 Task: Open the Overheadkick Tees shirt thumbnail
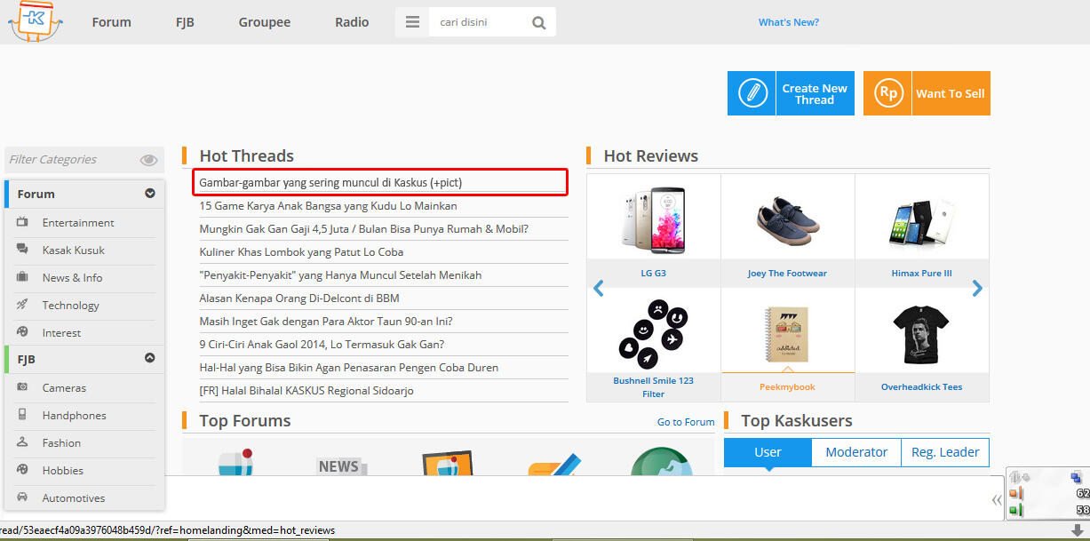[921, 336]
